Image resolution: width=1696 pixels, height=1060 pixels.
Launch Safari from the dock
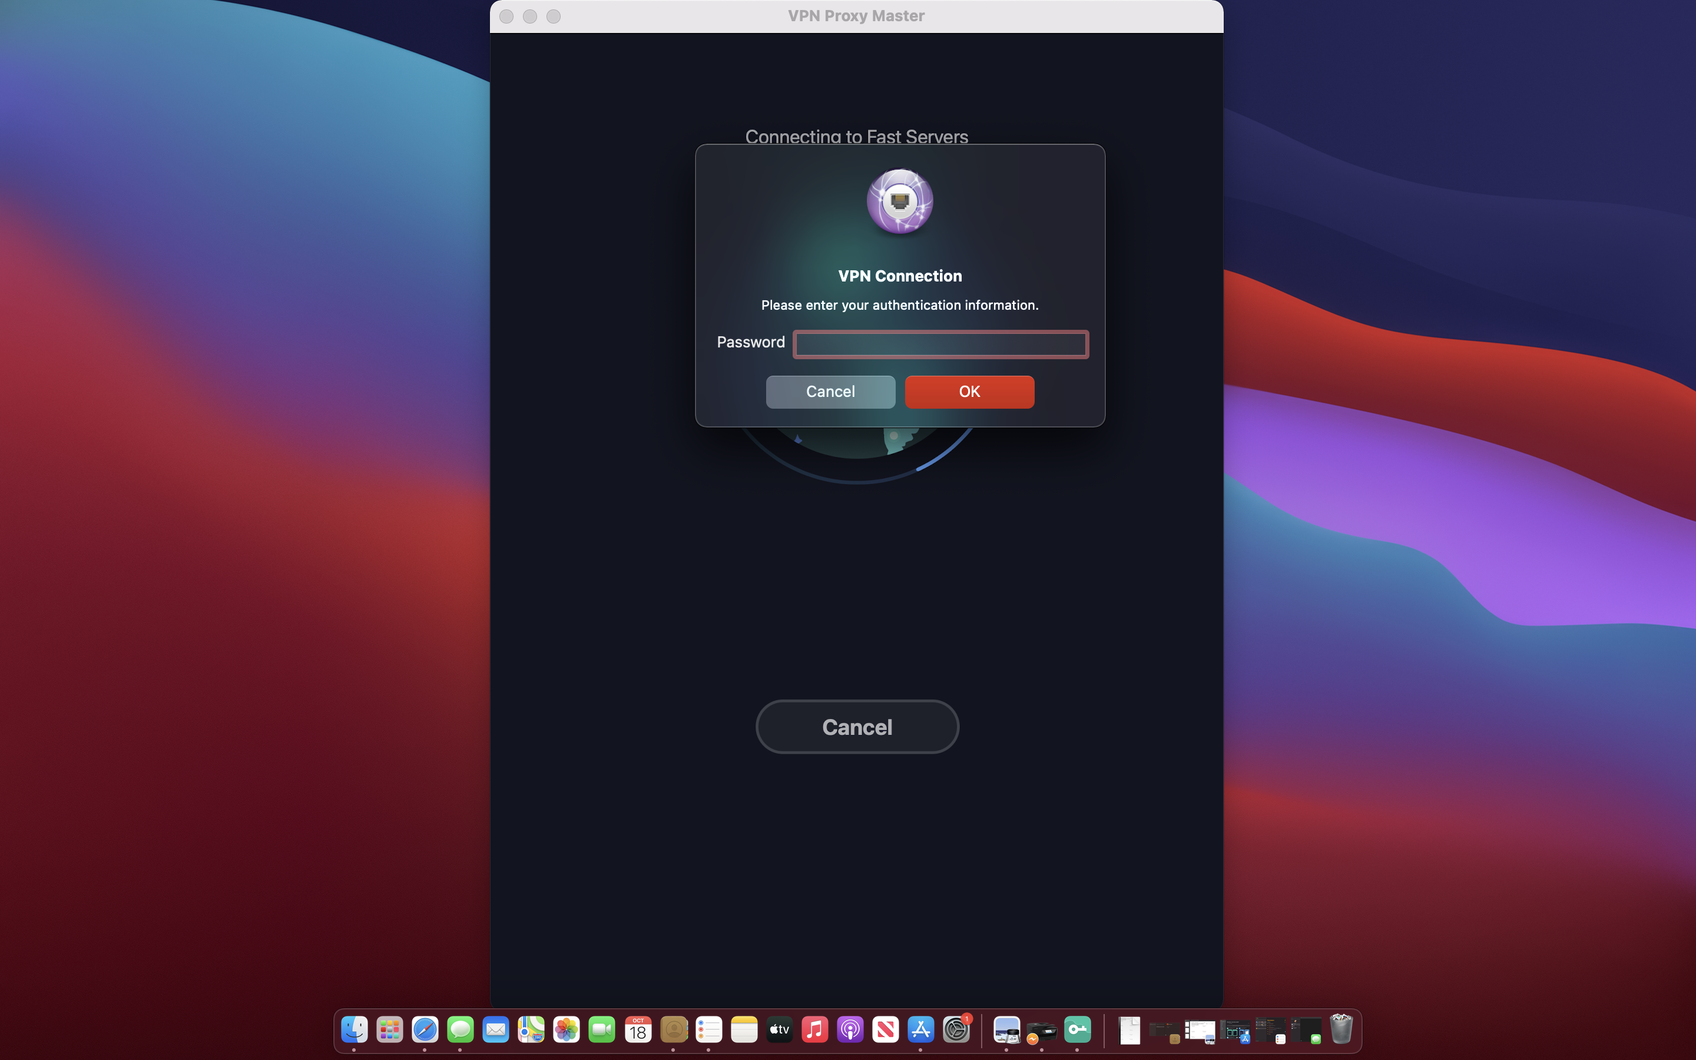[x=425, y=1030]
